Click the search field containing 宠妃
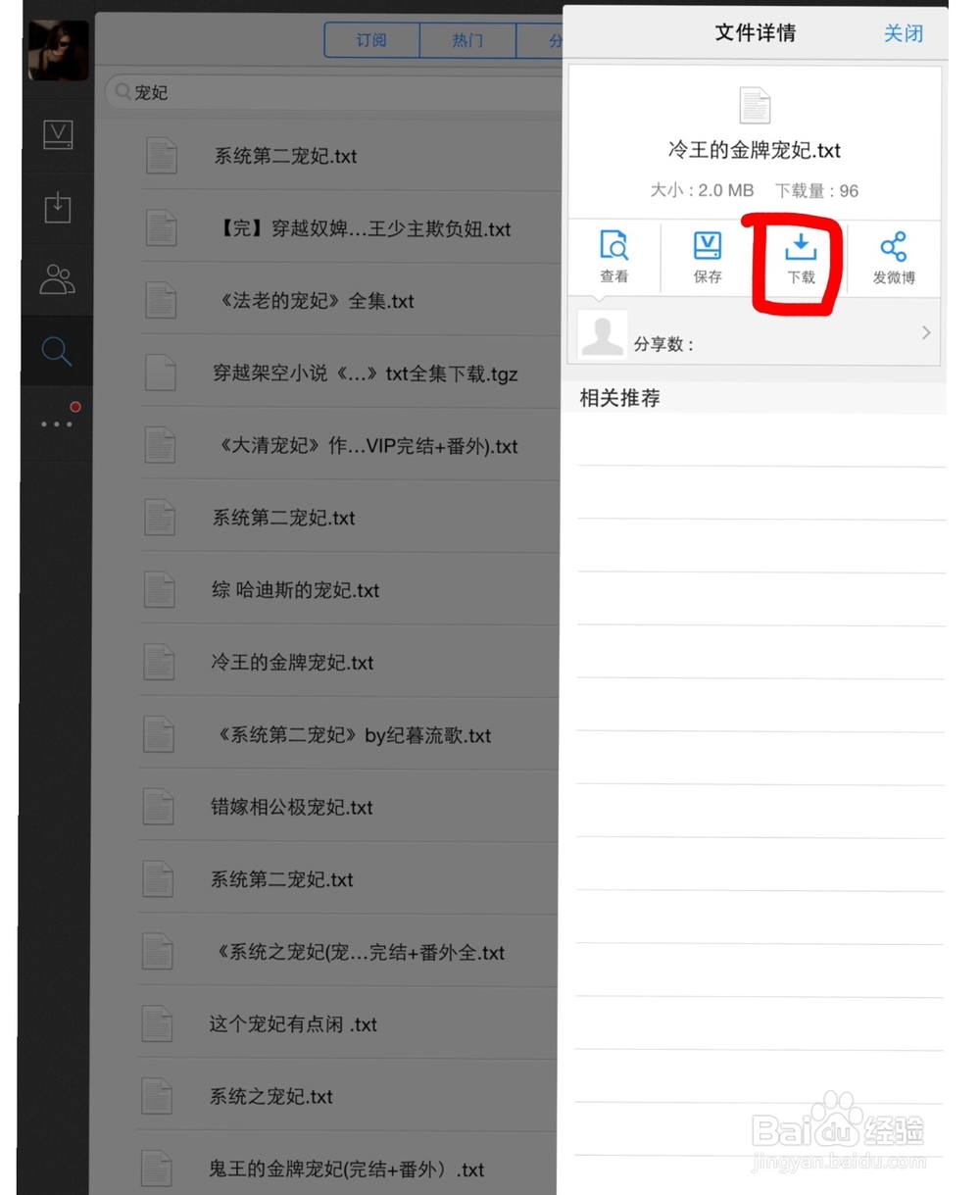The width and height of the screenshot is (980, 1195). click(333, 92)
